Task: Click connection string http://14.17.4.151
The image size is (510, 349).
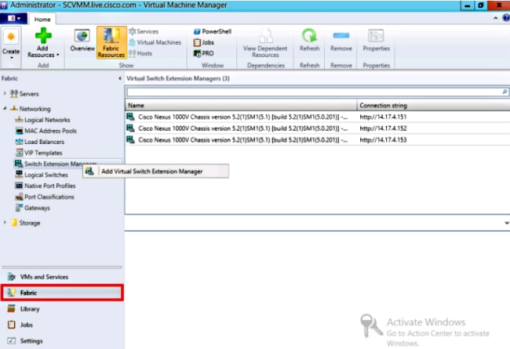Action: (383, 117)
